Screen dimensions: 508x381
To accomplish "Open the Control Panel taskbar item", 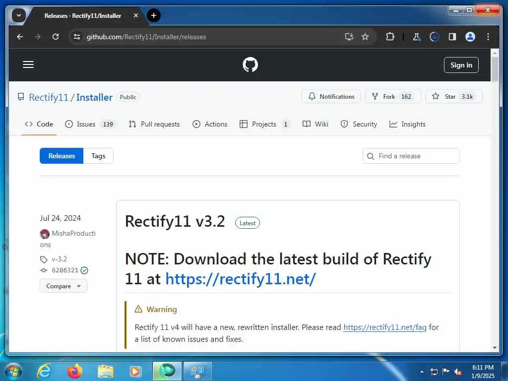I will pos(198,371).
